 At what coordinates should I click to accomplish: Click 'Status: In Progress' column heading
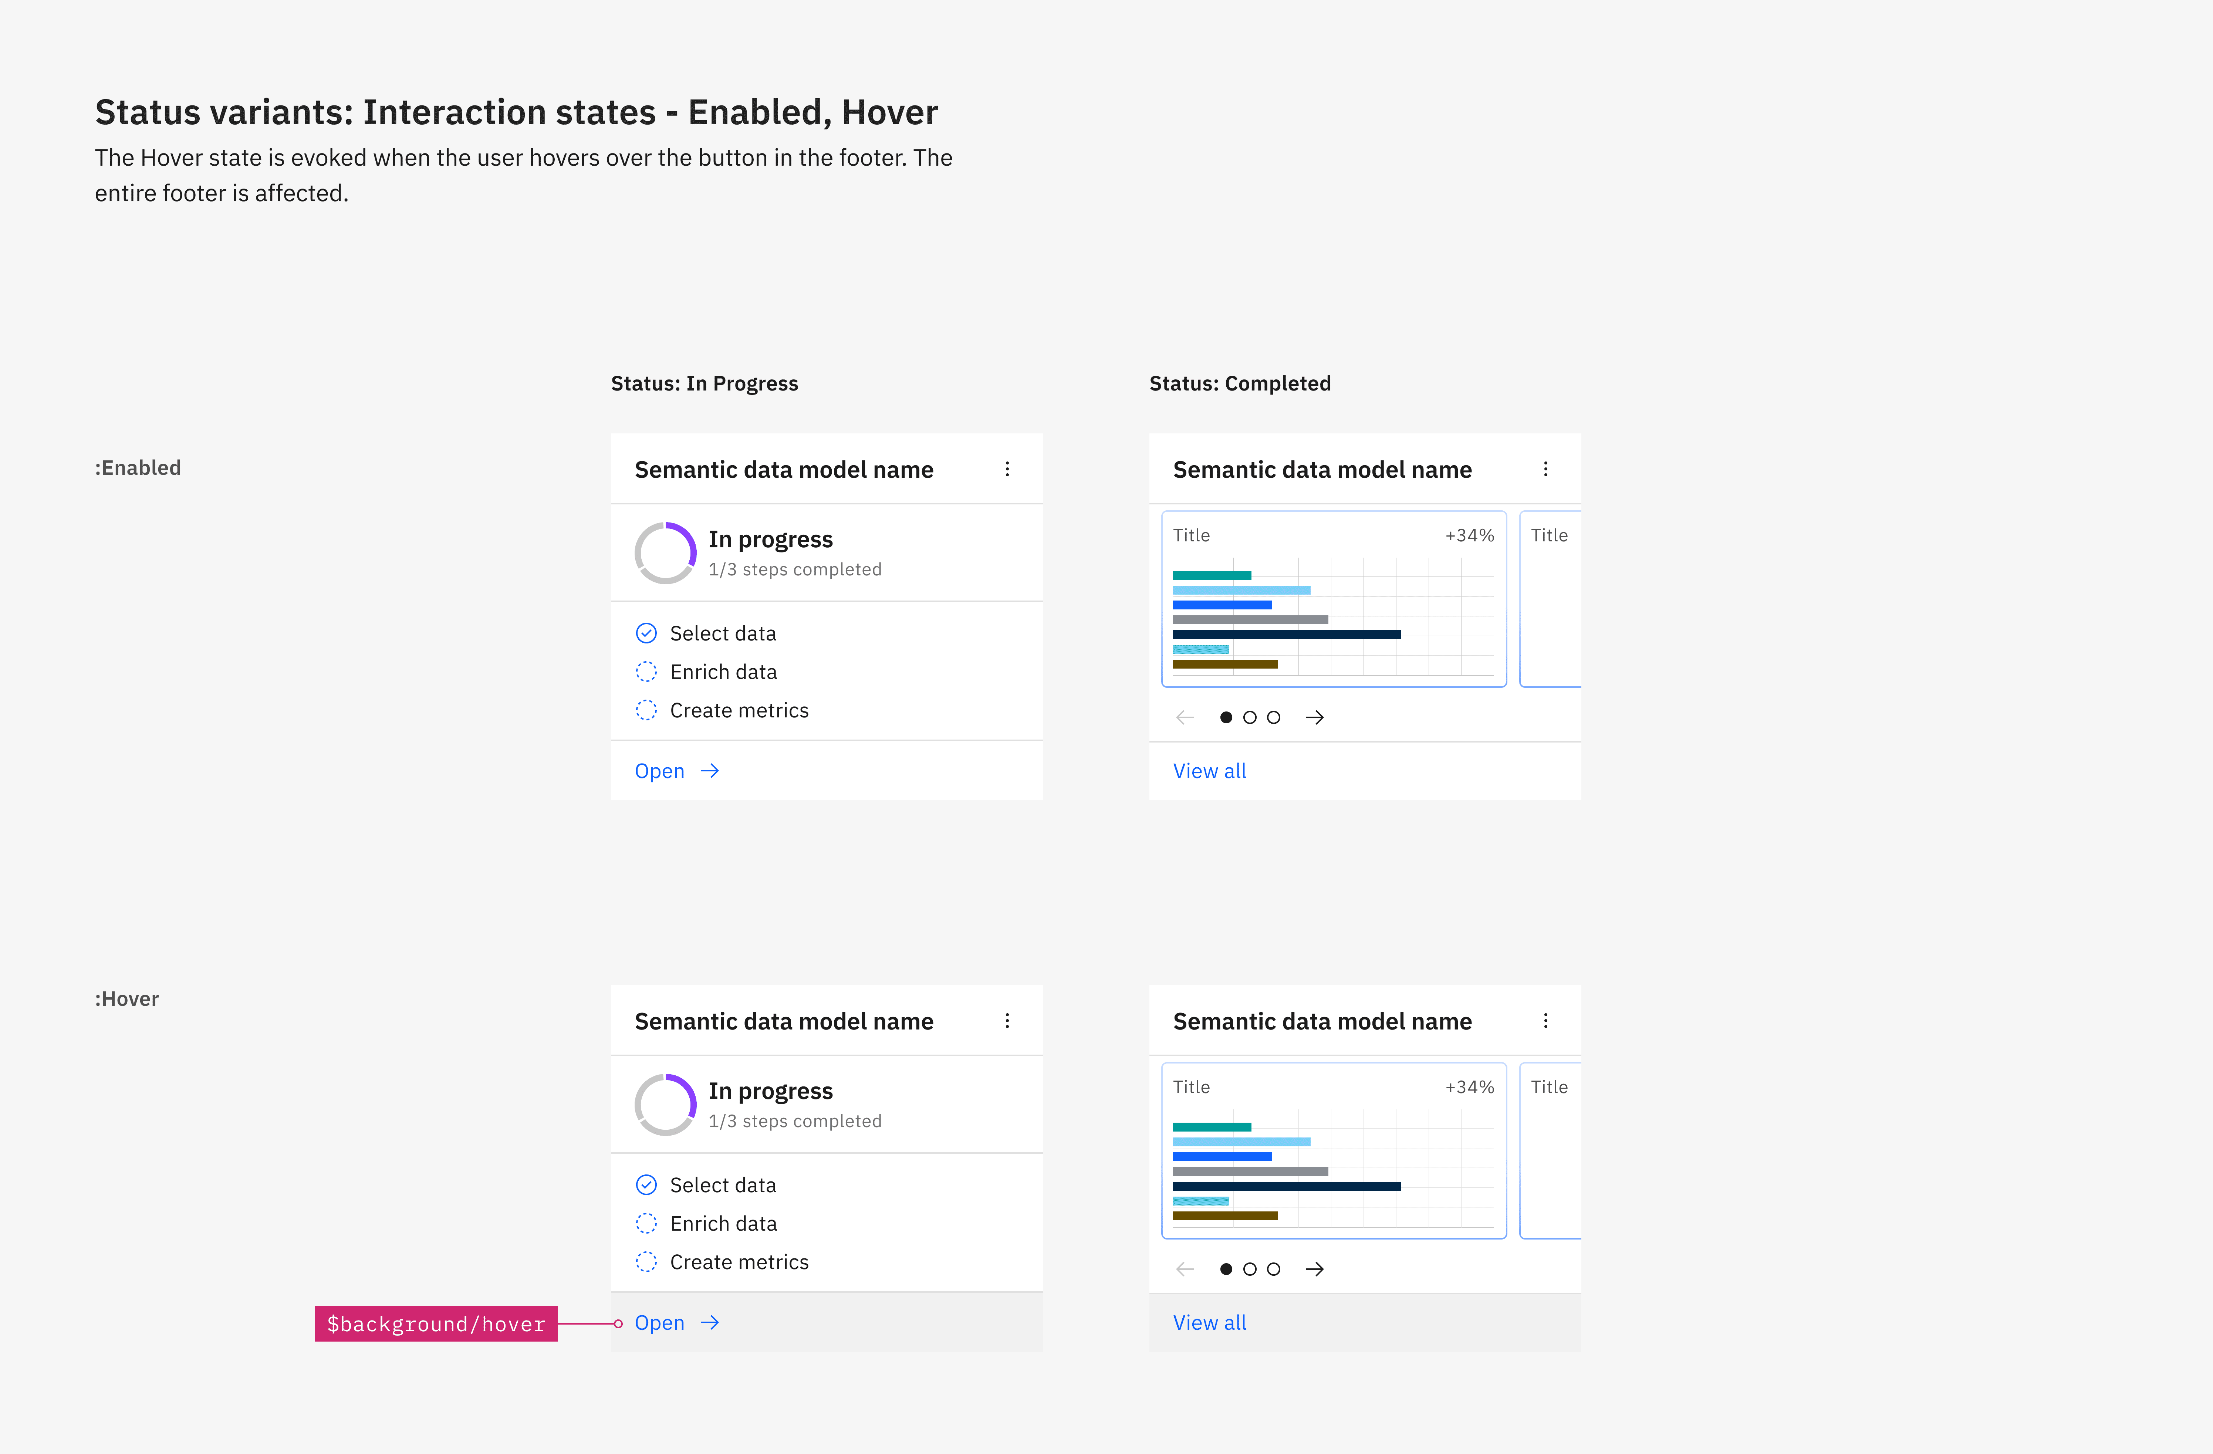[x=705, y=383]
